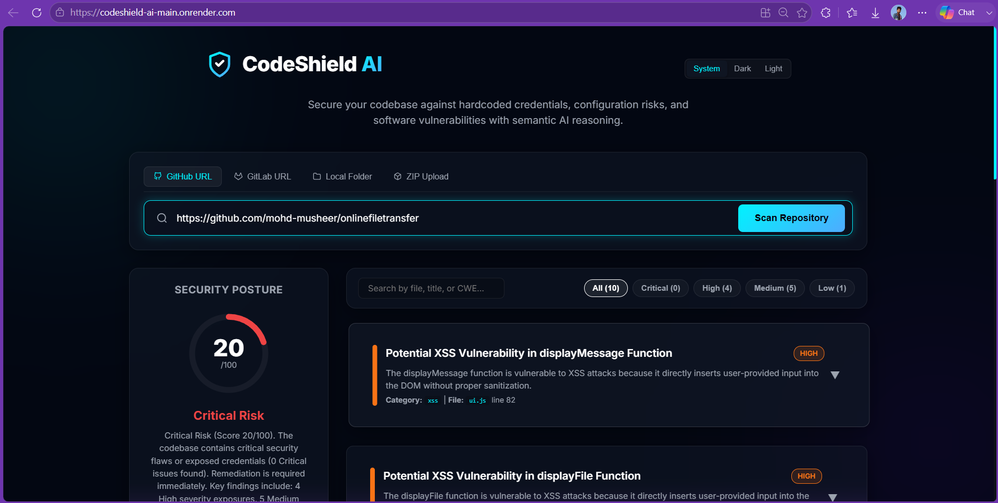Expand the displayMessage XSS finding

835,375
